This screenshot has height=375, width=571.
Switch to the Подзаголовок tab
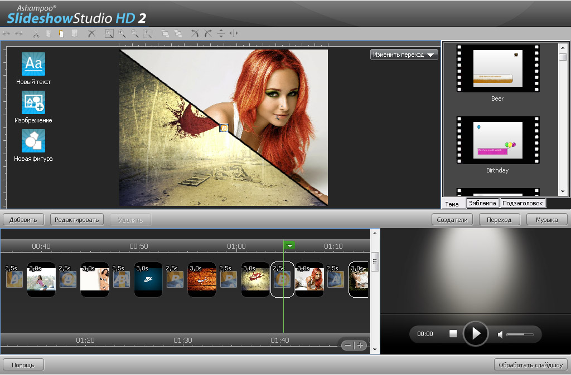tap(522, 203)
